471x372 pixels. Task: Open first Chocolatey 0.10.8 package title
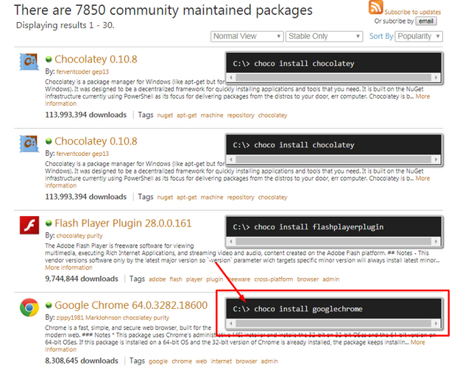tap(96, 59)
